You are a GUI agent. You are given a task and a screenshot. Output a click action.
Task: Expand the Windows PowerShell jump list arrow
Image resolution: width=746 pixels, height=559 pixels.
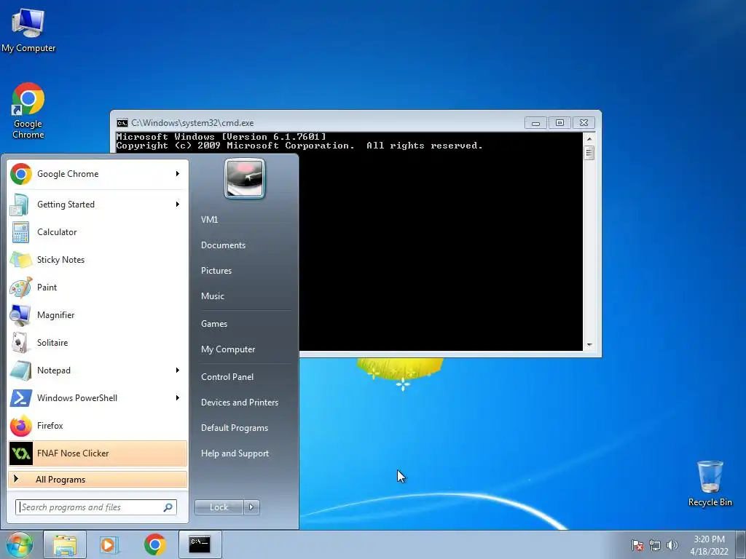[178, 398]
